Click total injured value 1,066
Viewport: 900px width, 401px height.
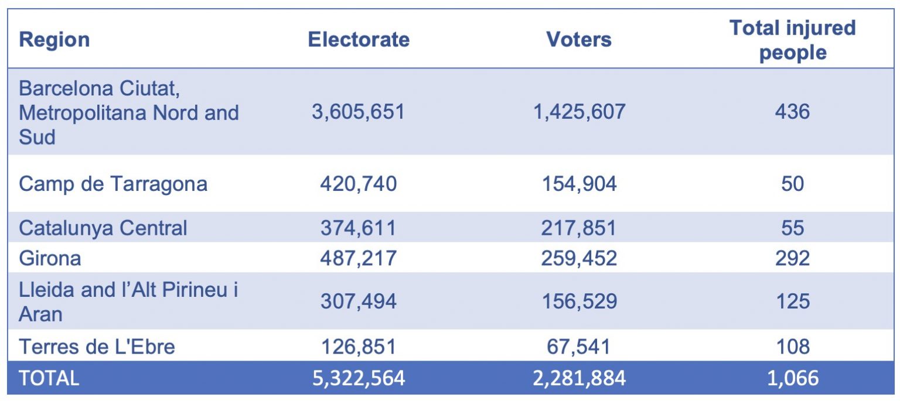(x=792, y=378)
